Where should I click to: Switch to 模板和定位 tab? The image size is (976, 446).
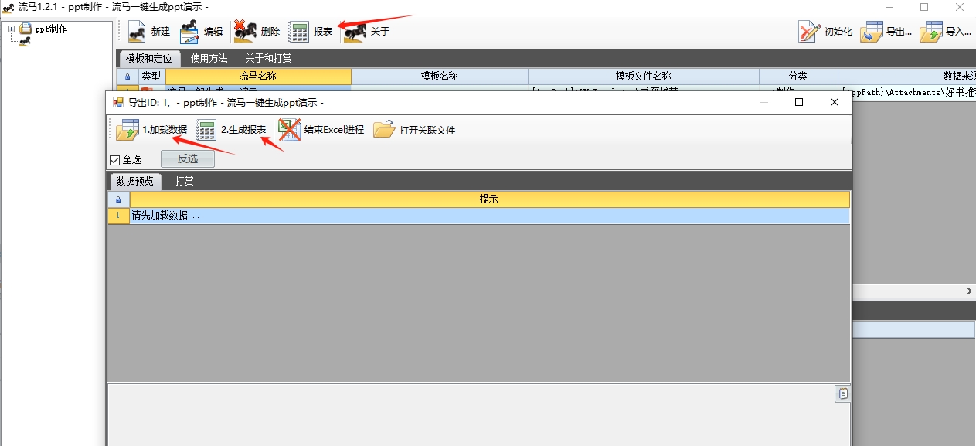coord(149,58)
